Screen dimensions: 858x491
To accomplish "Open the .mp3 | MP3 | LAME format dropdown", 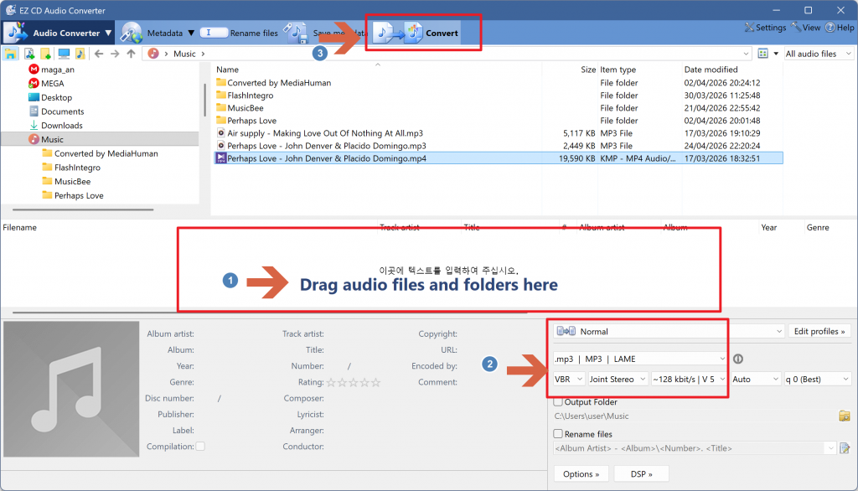I will pos(639,359).
